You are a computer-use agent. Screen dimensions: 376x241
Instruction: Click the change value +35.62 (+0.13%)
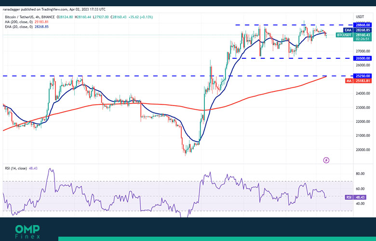[x=141, y=17]
